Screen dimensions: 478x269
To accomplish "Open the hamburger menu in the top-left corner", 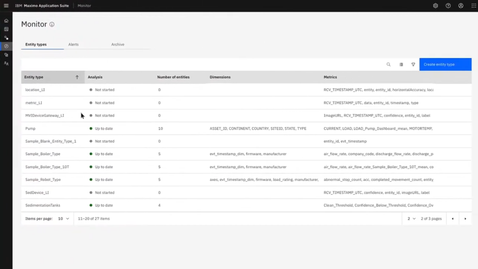I will 6,6.
